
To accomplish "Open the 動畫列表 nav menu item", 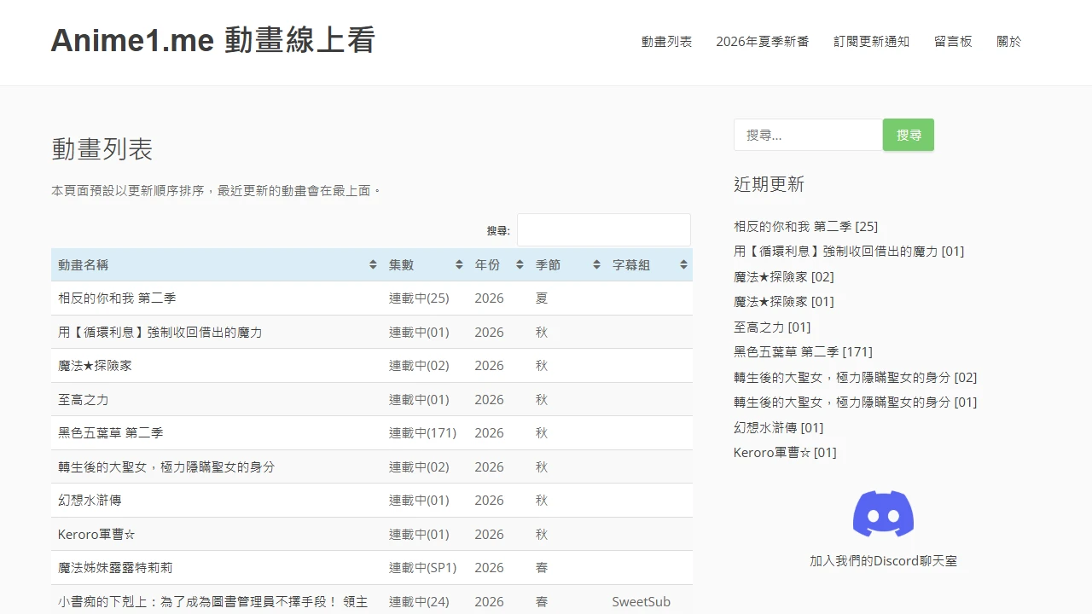I will tap(667, 41).
